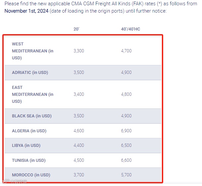This screenshot has width=202, height=186.
Task: Click East Mediterranean 20' rate 3,400
Action: pyautogui.click(x=79, y=94)
